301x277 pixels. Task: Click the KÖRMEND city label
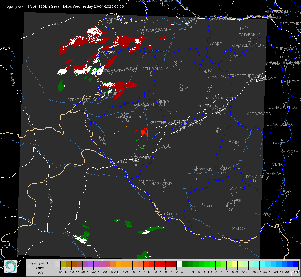(108, 94)
